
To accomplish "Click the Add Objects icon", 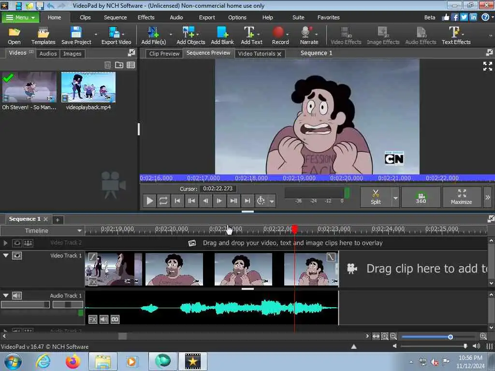I will click(x=190, y=35).
